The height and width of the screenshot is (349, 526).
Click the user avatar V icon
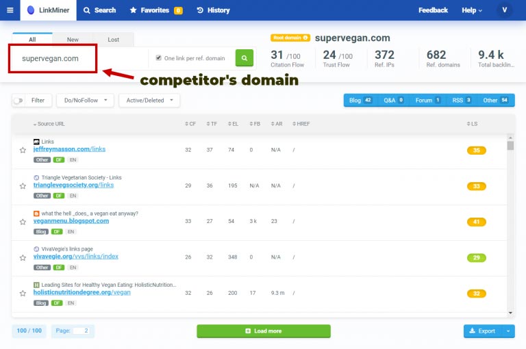tap(505, 10)
